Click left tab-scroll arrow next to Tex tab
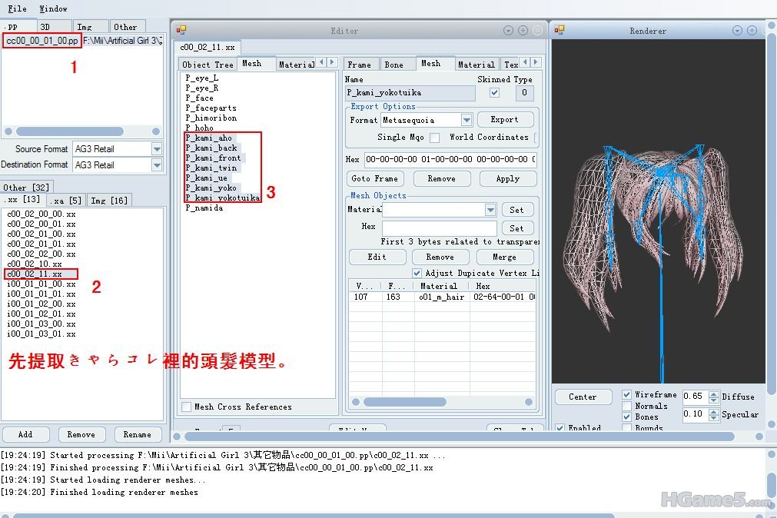The height and width of the screenshot is (518, 777). 525,62
